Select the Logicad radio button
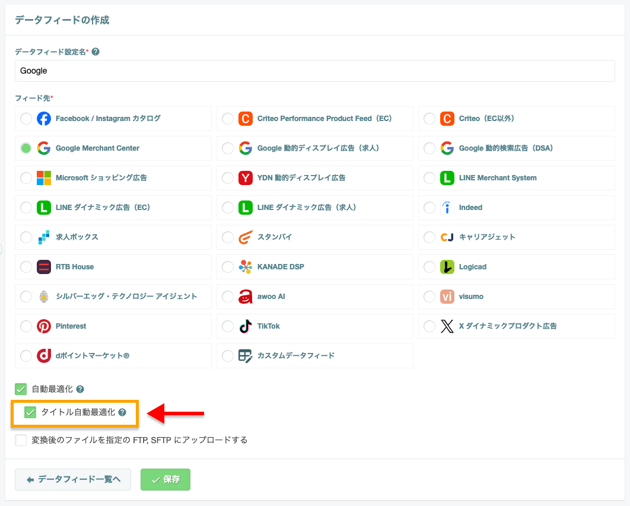The image size is (630, 506). coord(429,267)
